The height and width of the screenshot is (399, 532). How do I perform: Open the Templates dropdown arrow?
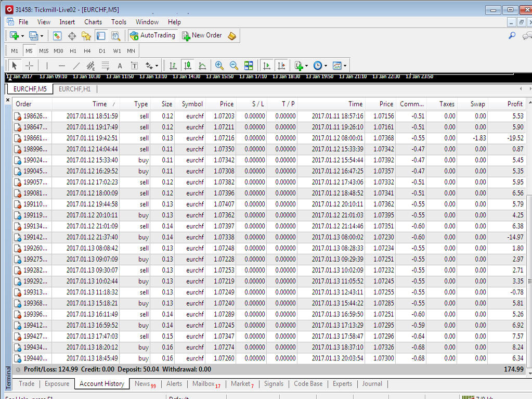coord(345,66)
